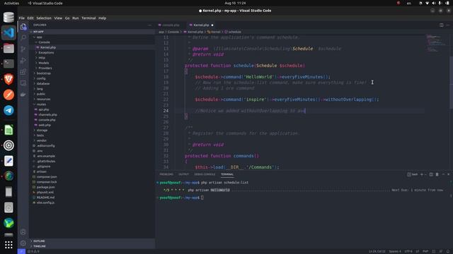Split the terminal panel
The image size is (453, 254).
(431, 174)
